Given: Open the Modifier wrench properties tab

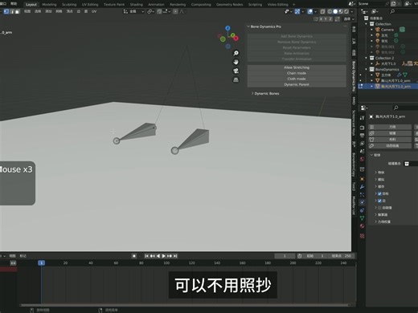Looking at the screenshot, I should (x=362, y=187).
